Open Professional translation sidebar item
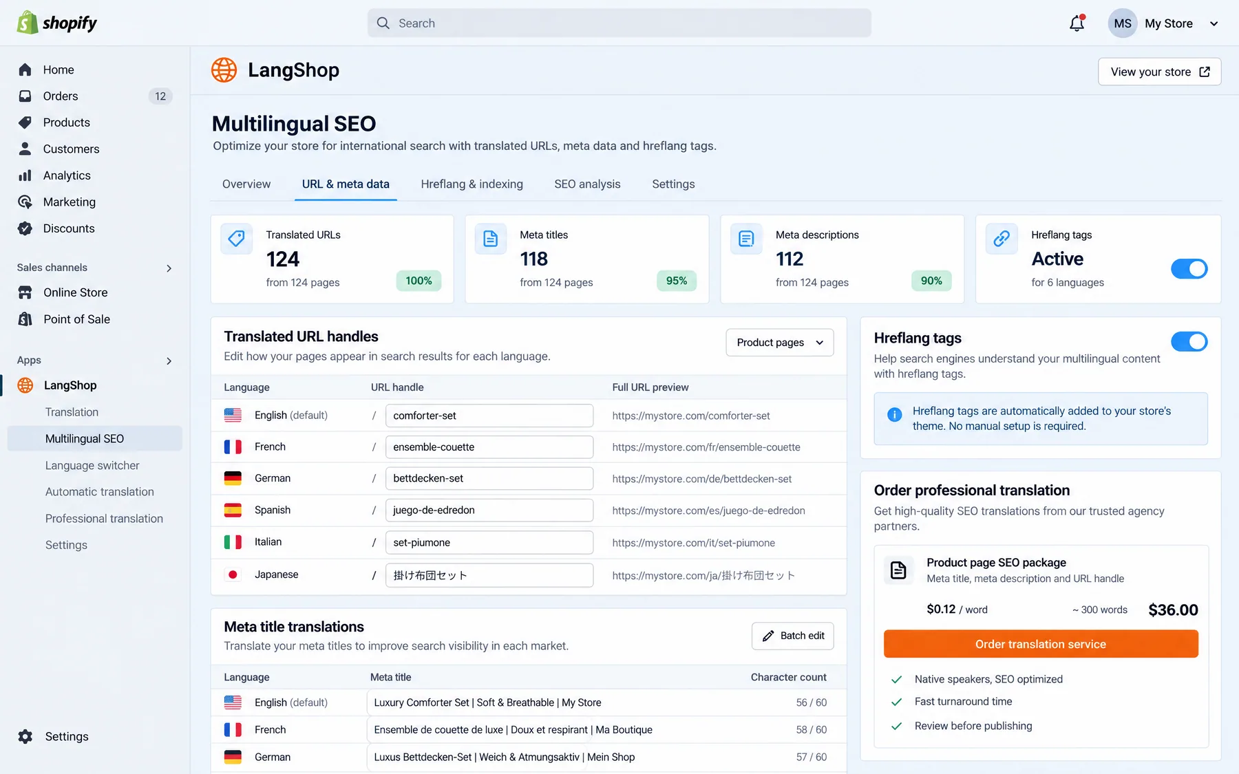The height and width of the screenshot is (774, 1239). click(104, 518)
